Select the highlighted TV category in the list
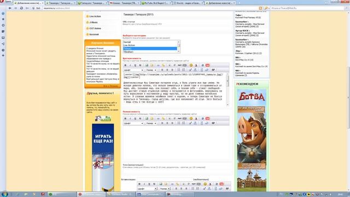Screen dimensions: 350x197 150,49
